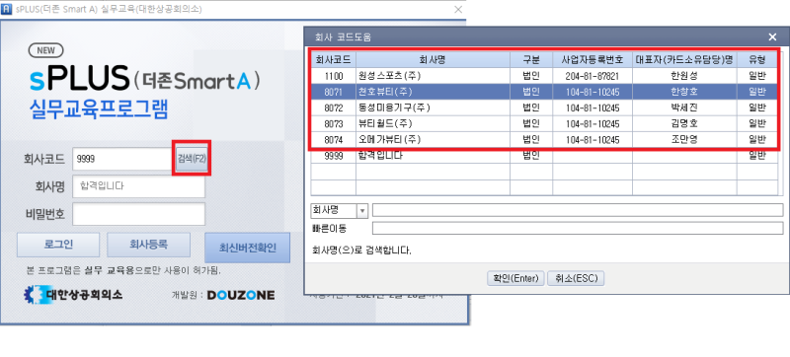Click the 비밀번호 password field
The image size is (790, 357).
(x=138, y=214)
